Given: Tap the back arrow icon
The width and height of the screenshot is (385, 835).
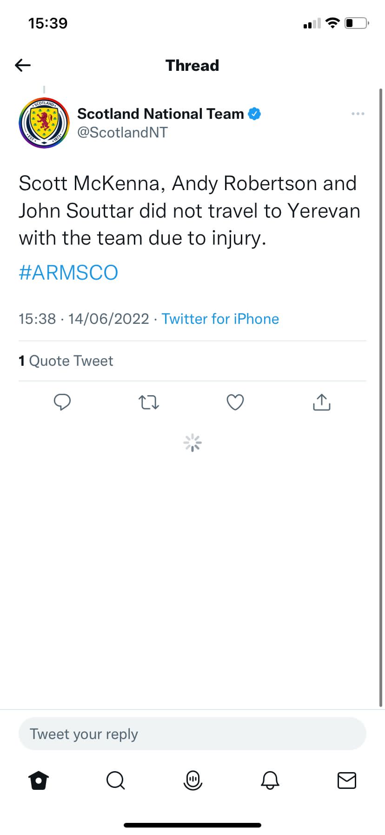Looking at the screenshot, I should (x=23, y=65).
